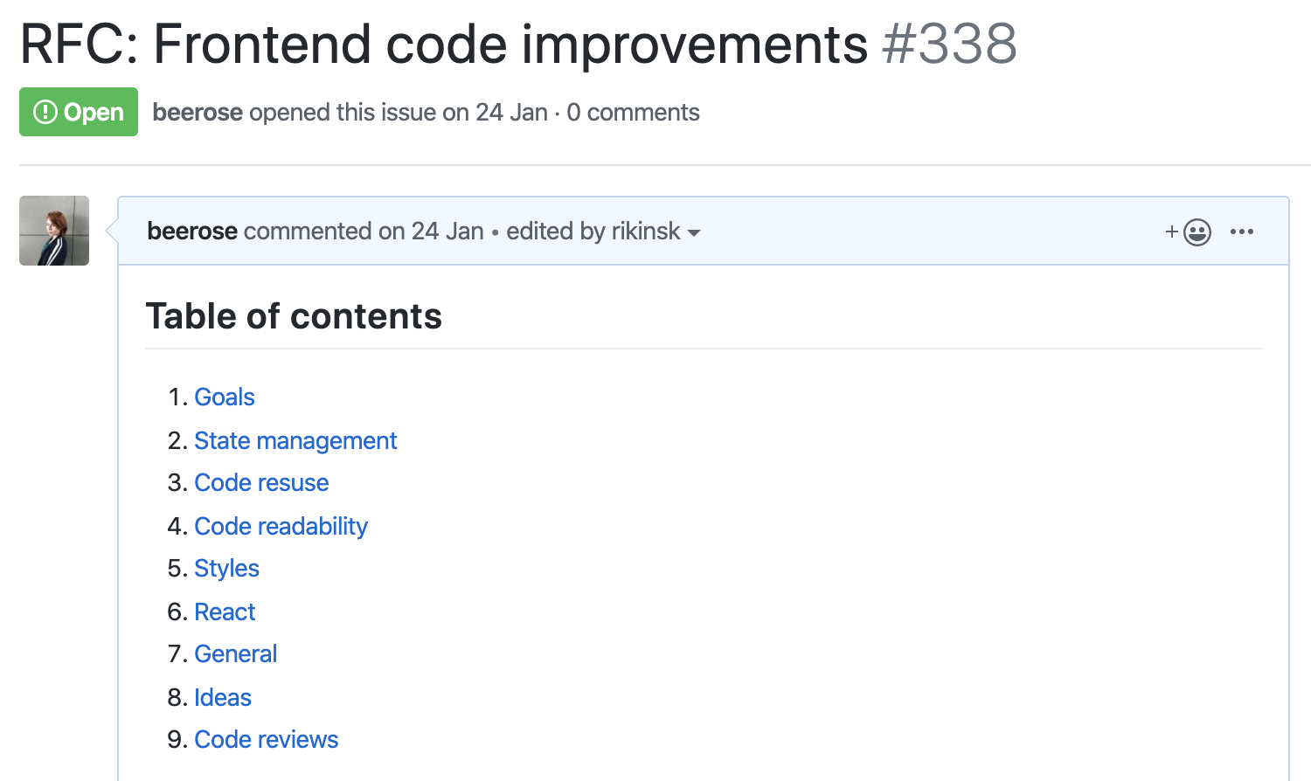Click beerose's avatar thumbnail
Image resolution: width=1311 pixels, height=781 pixels.
(54, 231)
